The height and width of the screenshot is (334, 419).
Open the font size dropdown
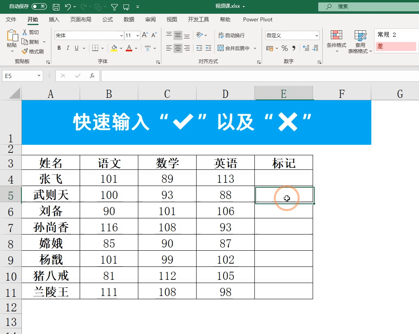point(138,36)
